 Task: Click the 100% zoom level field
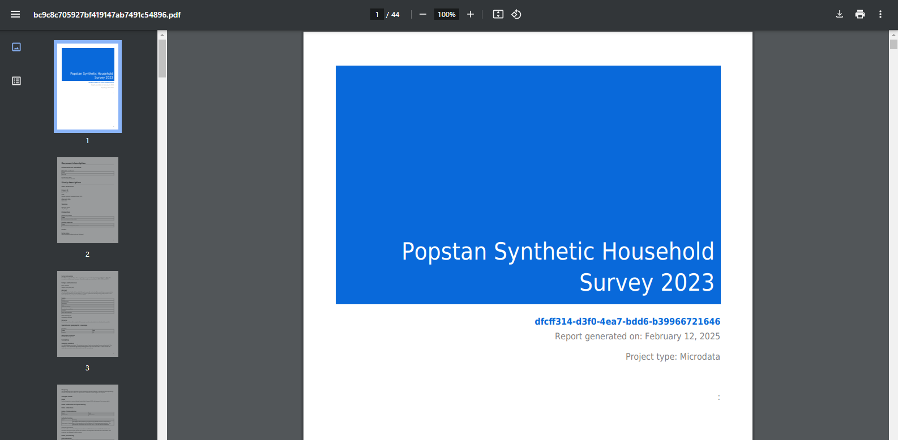pyautogui.click(x=447, y=14)
